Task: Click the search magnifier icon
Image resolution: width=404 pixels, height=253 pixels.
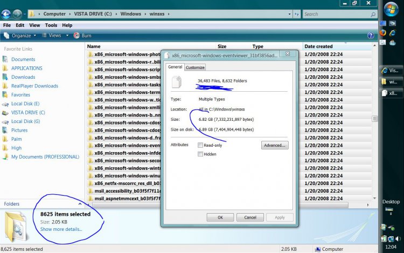Action: [x=373, y=15]
